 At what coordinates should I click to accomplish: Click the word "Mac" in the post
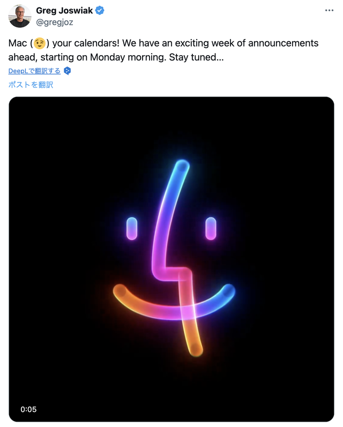point(18,43)
